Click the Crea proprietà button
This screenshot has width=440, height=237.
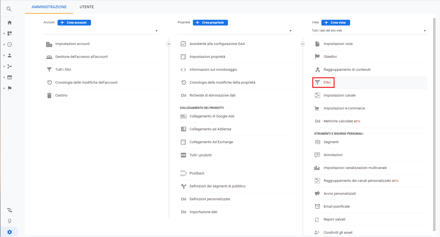click(210, 22)
